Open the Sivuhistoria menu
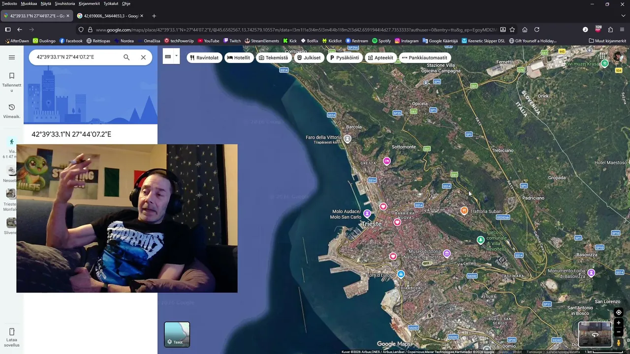 [x=65, y=3]
